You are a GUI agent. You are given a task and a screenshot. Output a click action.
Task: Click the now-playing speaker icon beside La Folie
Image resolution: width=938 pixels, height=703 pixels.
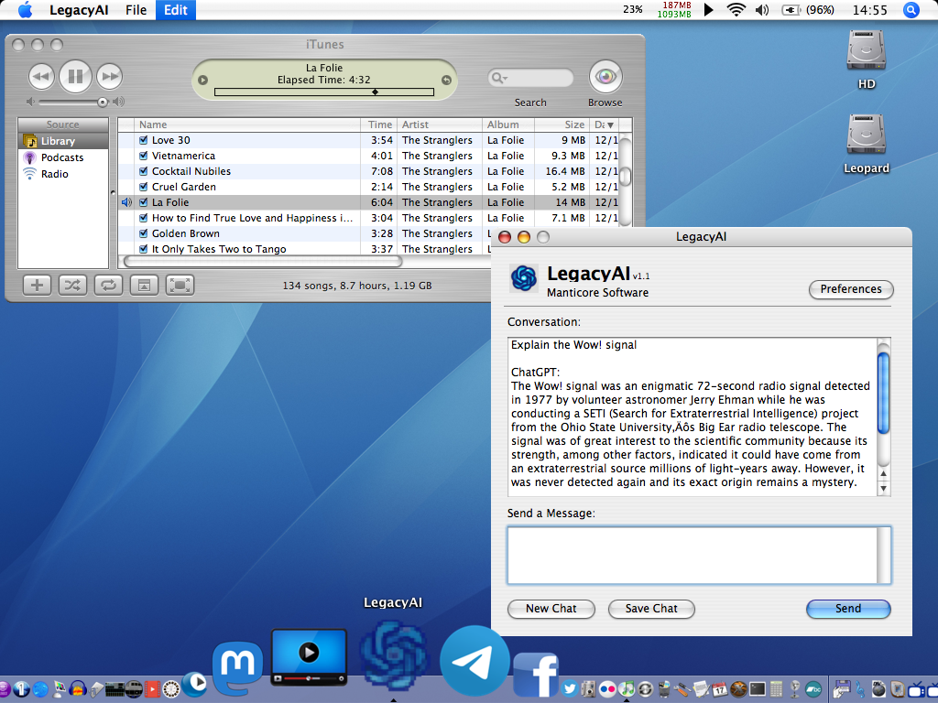coord(126,202)
